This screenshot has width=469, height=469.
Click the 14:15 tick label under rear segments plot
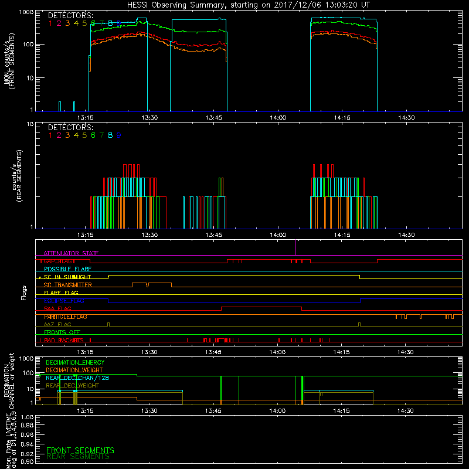[x=342, y=235]
